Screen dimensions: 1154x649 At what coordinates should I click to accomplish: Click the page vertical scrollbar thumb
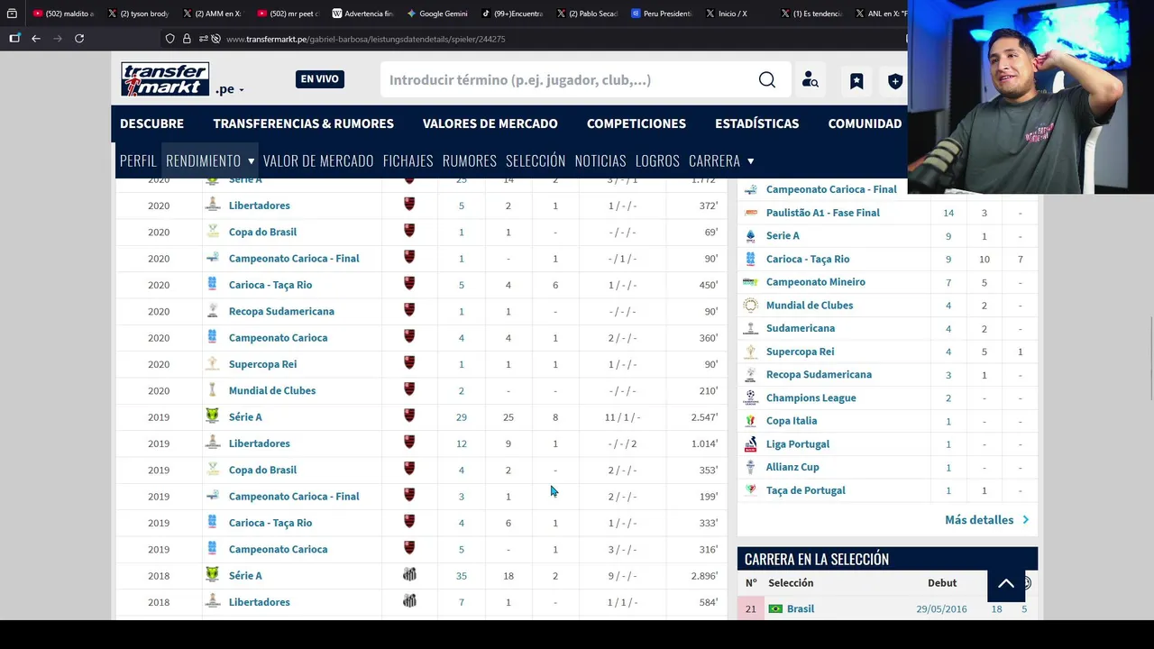coord(1149,361)
